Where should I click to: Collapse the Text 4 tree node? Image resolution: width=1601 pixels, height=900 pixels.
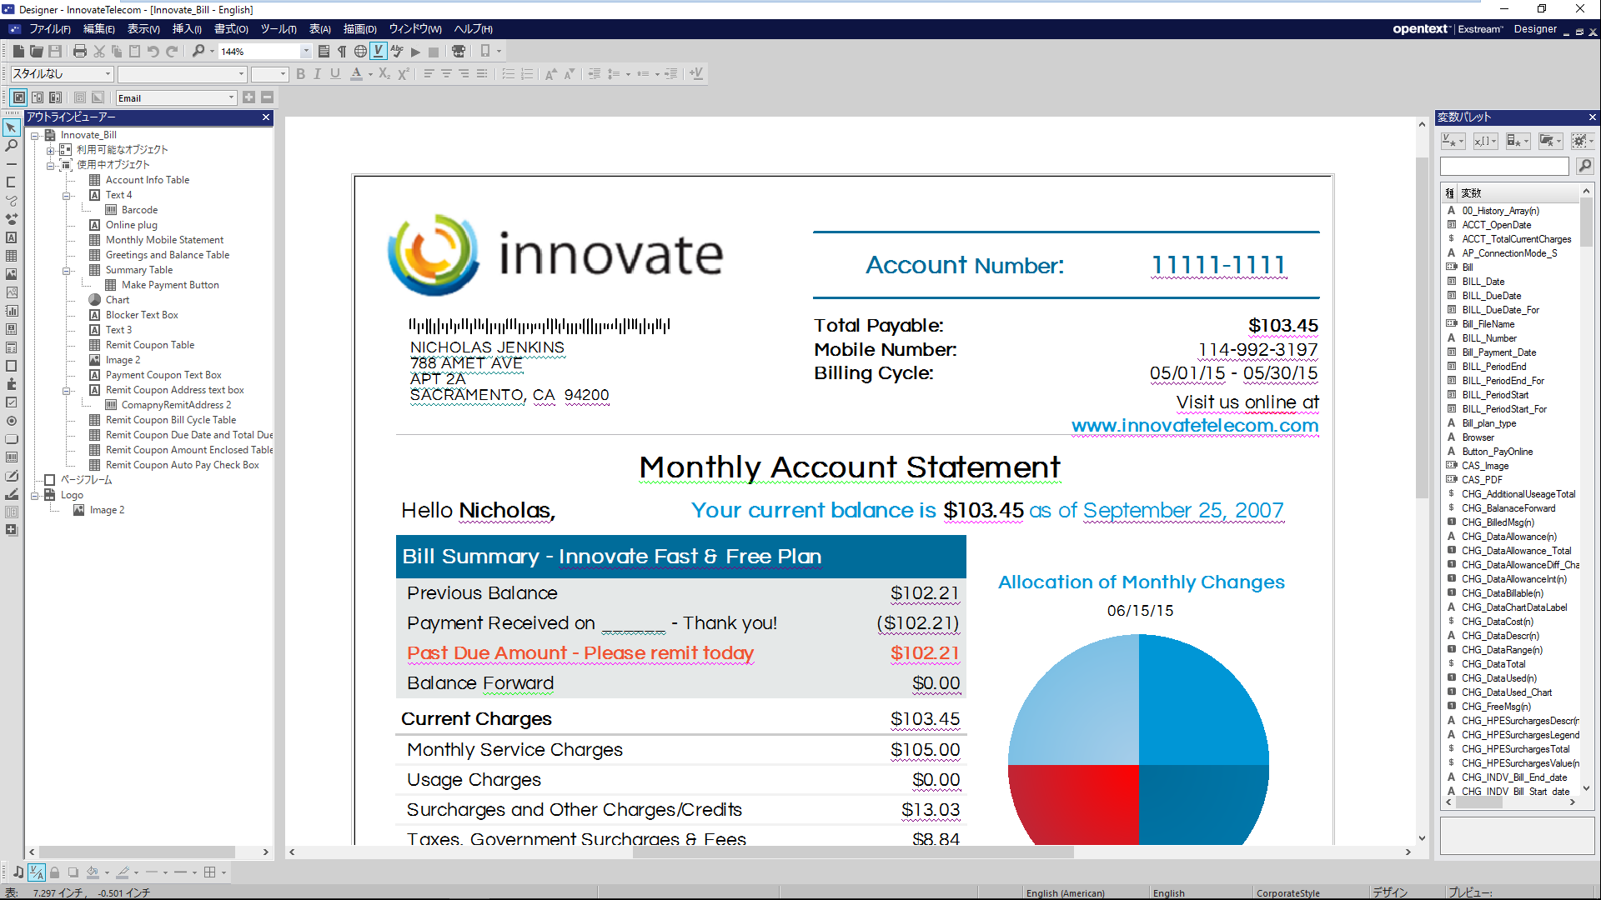66,195
